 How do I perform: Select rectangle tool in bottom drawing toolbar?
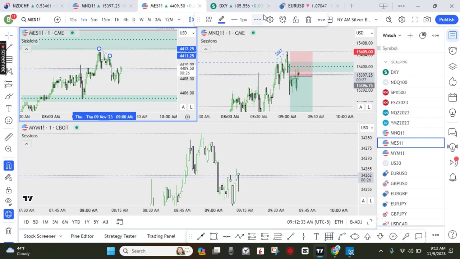[x=214, y=236]
